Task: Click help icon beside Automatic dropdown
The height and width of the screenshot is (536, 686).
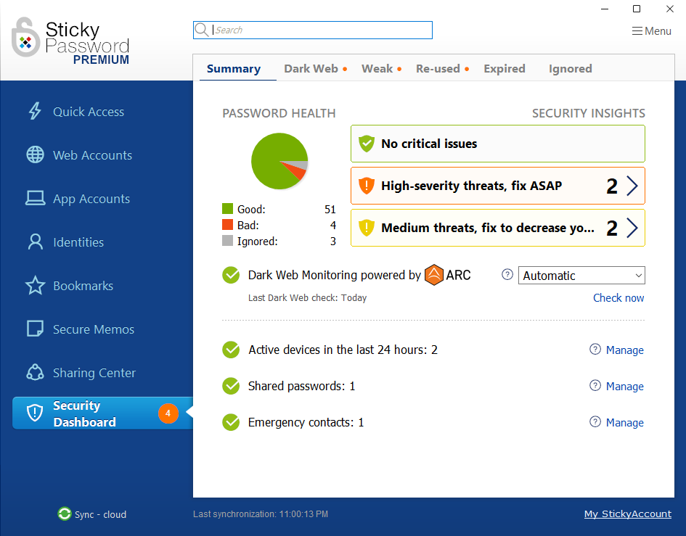Action: [x=507, y=275]
